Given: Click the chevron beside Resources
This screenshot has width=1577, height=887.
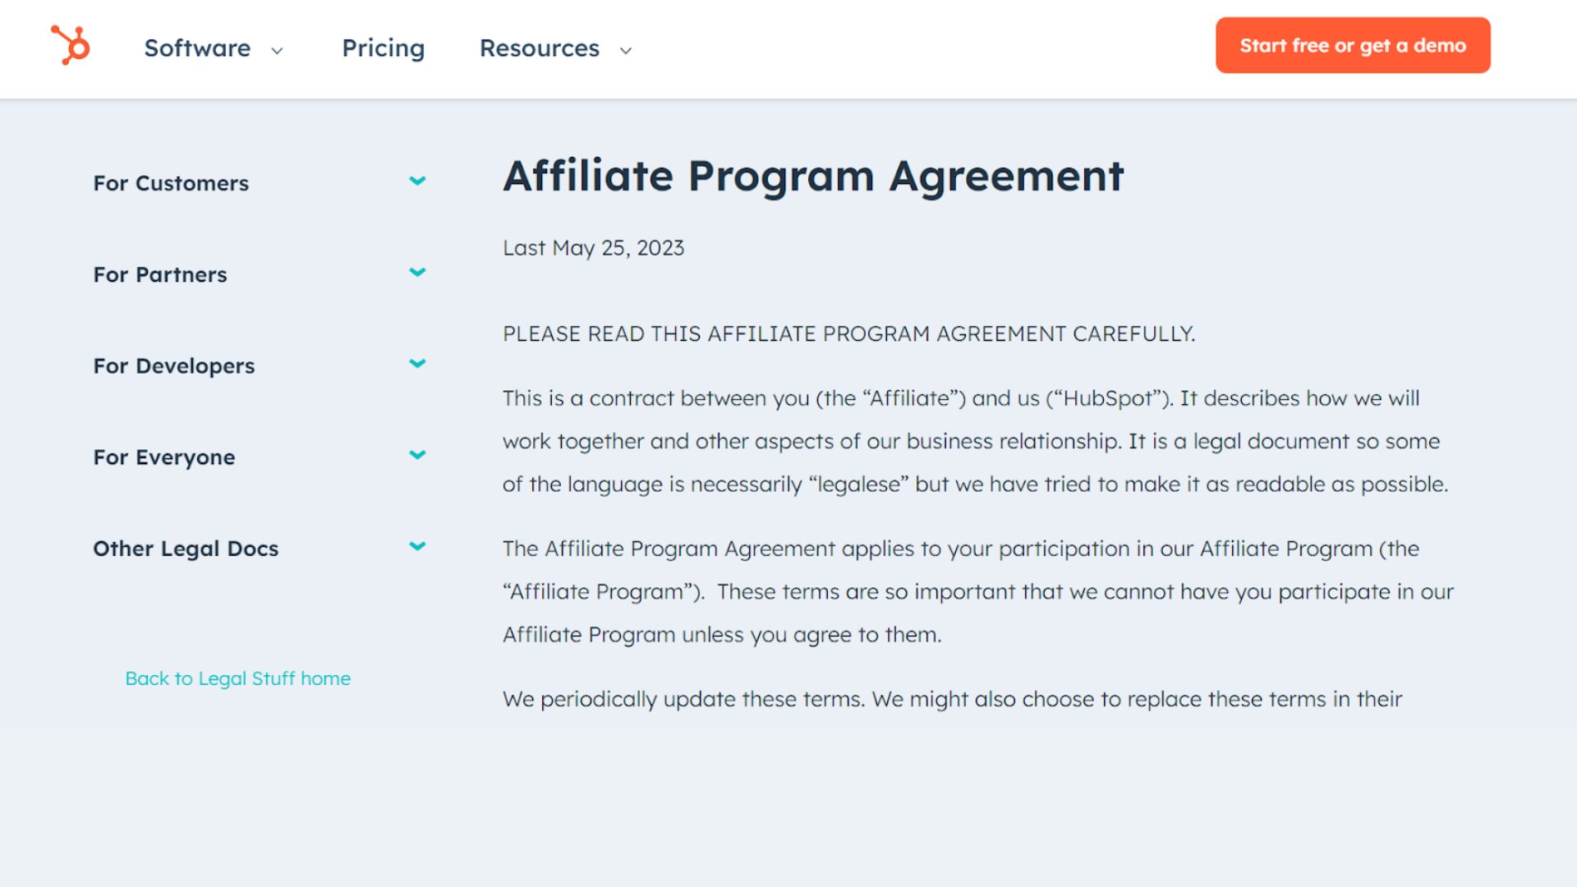Looking at the screenshot, I should point(624,50).
